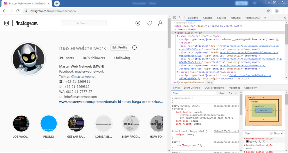Open the Accessibility tab

click(251, 88)
